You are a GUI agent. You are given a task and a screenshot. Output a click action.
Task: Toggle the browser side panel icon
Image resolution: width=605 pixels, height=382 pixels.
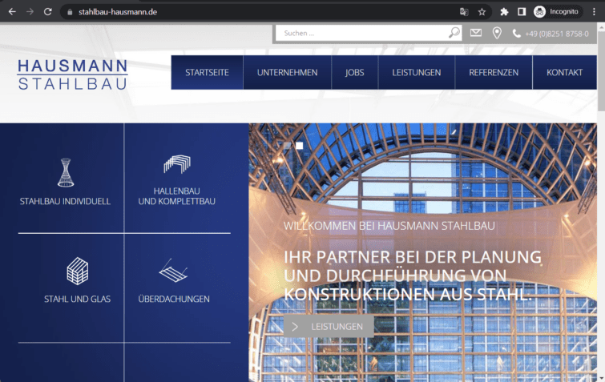tap(522, 12)
